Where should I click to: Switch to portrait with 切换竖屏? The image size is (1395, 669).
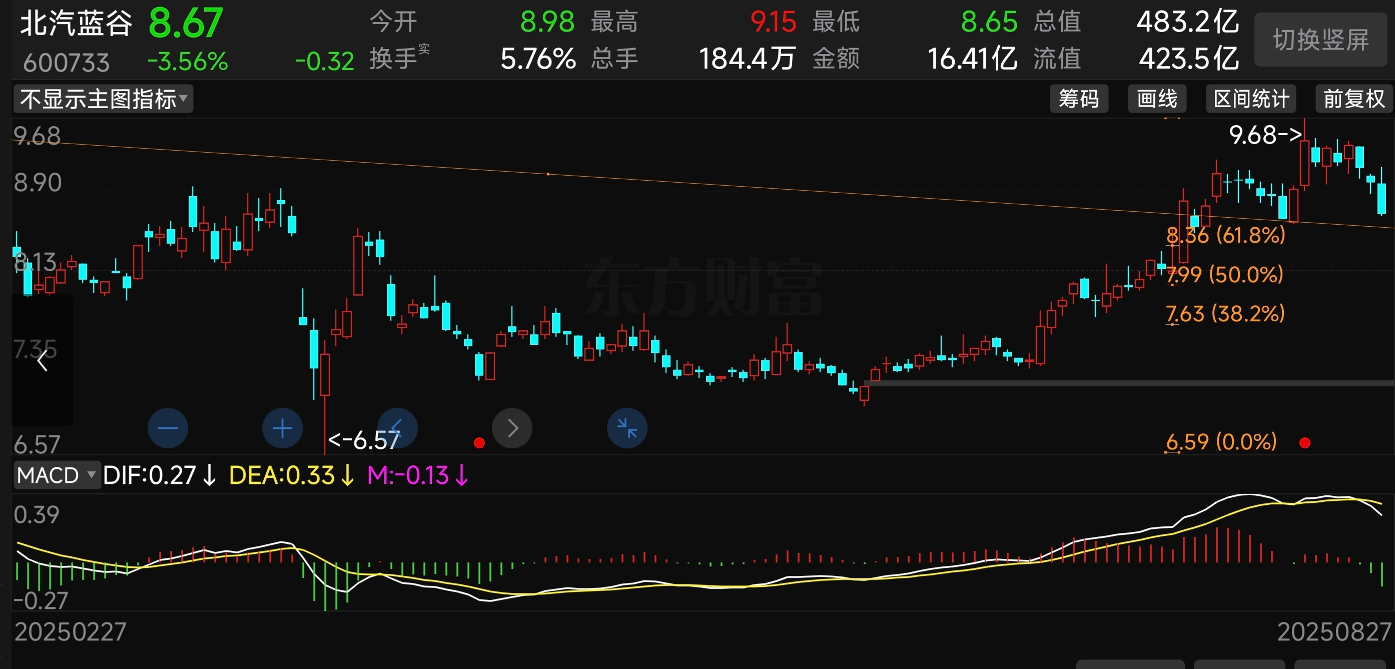[x=1321, y=40]
